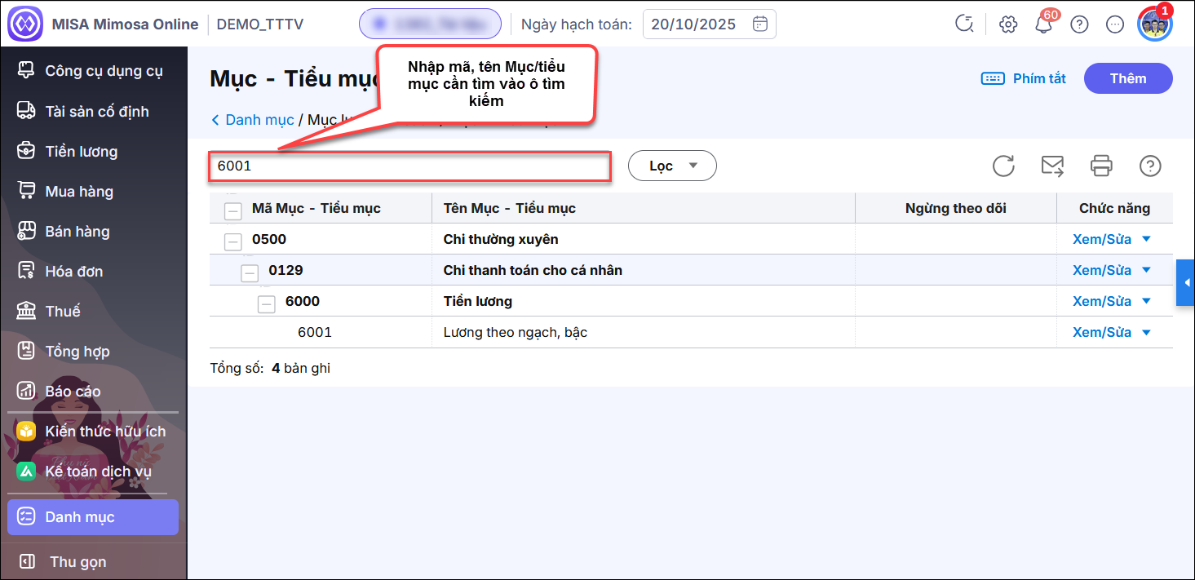Open the Hóa đơn invoice icon
Screen dimensions: 1195x580
[26, 271]
